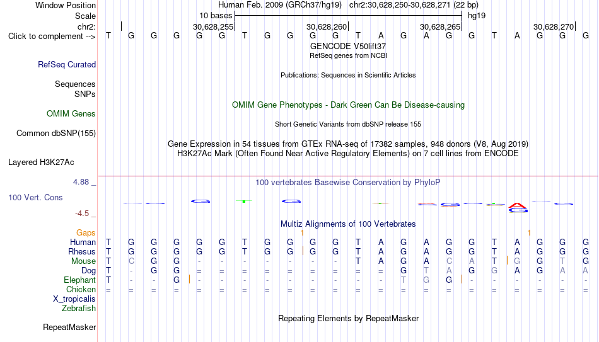Image resolution: width=599 pixels, height=342 pixels.
Task: Click the chr2: ruler label
Action: [87, 26]
